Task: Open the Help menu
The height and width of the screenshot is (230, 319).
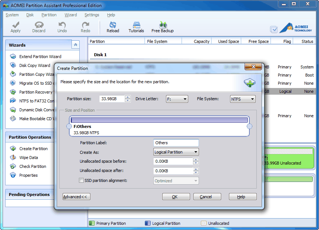Action: 111,15
